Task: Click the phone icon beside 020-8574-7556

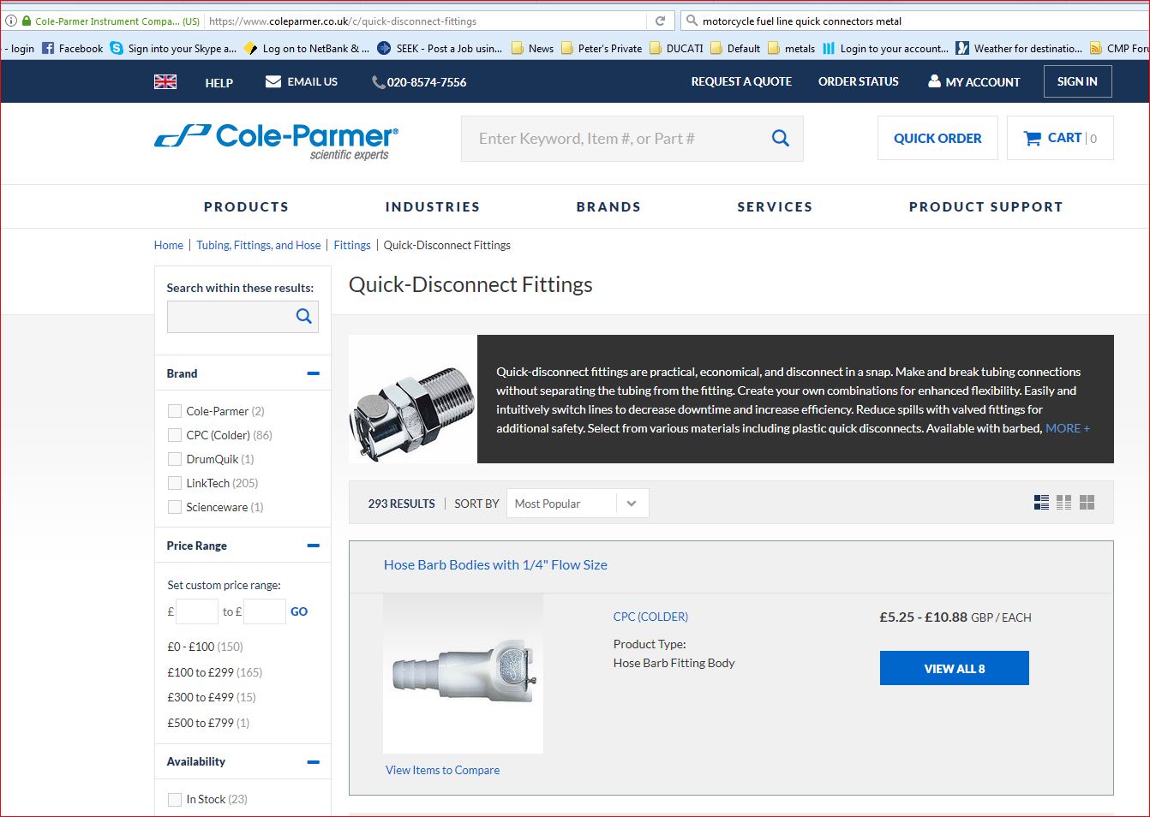Action: pos(378,82)
